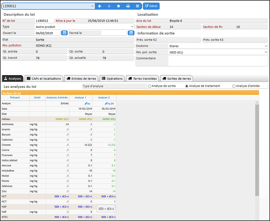The image size is (270, 221).
Task: Click the N° de lot input field
Action: [44, 21]
